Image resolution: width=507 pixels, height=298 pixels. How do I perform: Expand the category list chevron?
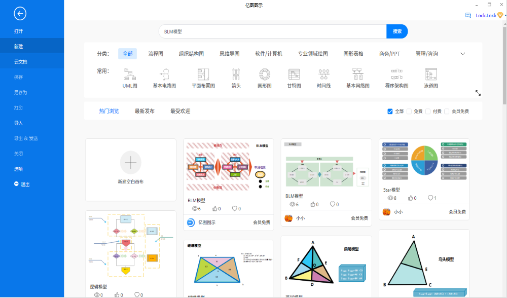(x=463, y=54)
